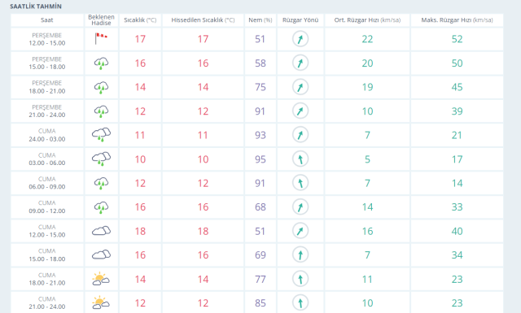The width and height of the screenshot is (521, 313).
Task: Click wind direction arrow for Perşembe 15.00 - 18.00
Action: click(x=300, y=63)
